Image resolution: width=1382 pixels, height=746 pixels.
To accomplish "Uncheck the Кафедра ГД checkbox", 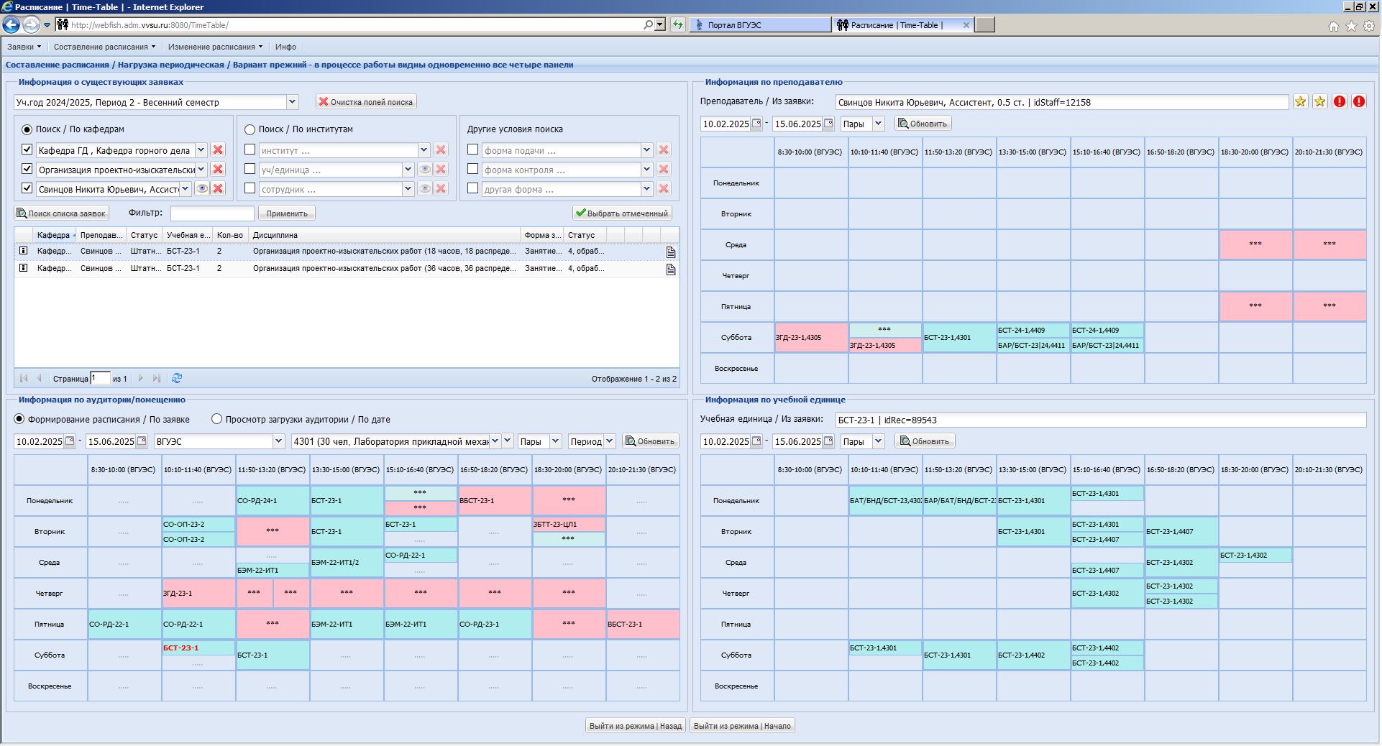I will [x=27, y=150].
